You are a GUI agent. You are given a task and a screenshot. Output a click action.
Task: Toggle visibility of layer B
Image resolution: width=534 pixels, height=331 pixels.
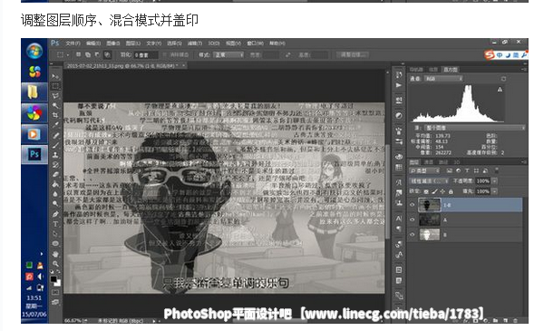[x=413, y=235]
